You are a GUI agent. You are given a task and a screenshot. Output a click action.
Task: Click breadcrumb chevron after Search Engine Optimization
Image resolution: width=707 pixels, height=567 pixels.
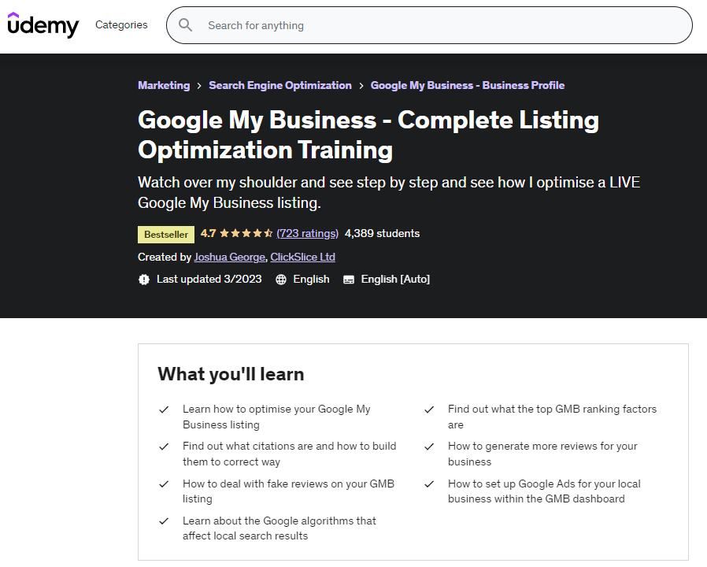click(x=361, y=86)
